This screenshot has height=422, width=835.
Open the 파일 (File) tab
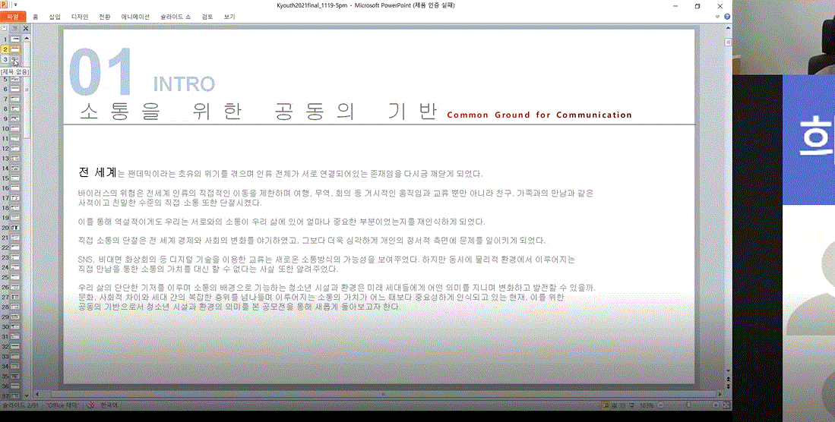[x=13, y=17]
